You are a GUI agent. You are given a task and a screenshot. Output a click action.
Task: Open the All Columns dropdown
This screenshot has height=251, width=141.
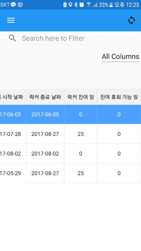coord(121,57)
